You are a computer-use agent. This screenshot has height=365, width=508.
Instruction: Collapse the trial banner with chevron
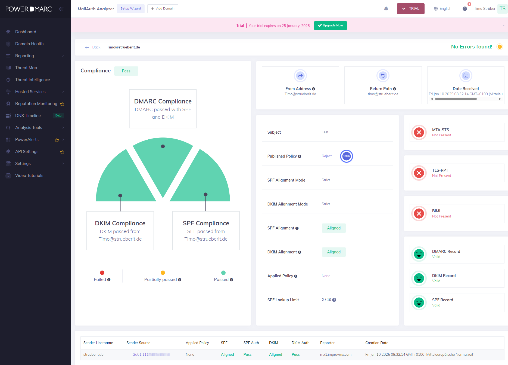(x=503, y=26)
